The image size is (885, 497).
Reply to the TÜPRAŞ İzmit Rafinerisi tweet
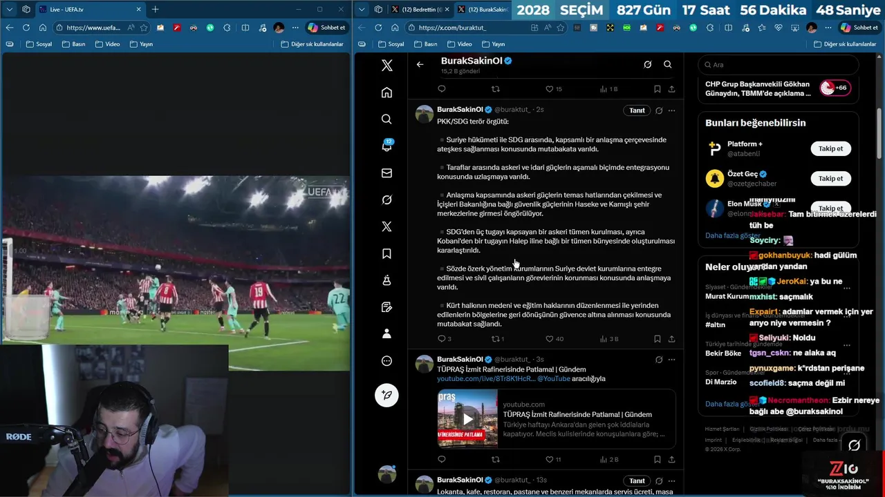(442, 459)
